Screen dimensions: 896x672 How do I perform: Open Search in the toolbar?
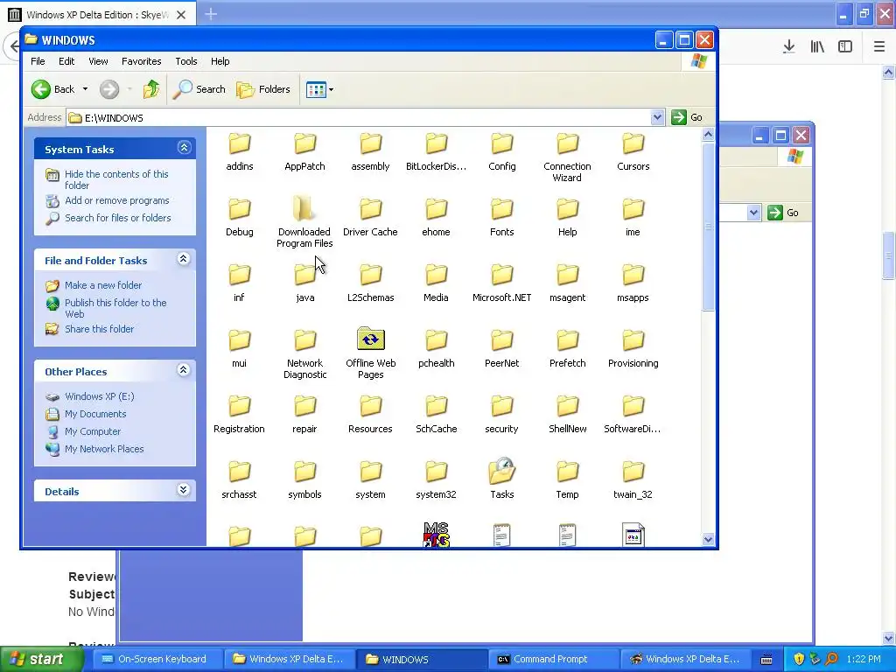click(199, 89)
